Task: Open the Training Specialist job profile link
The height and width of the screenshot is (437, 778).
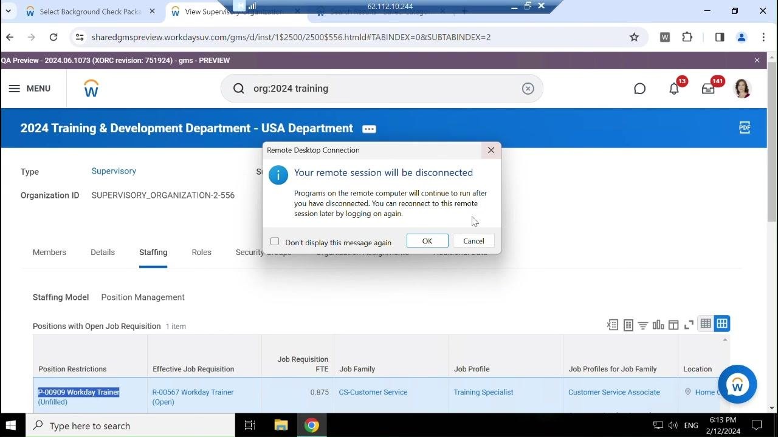Action: (483, 392)
